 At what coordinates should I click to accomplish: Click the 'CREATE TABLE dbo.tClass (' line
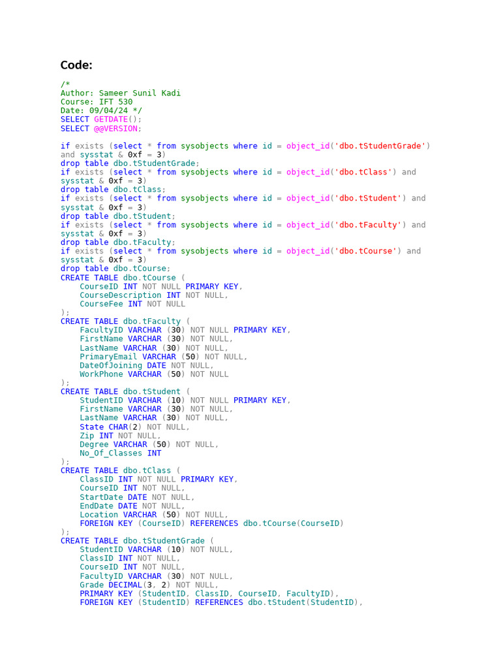coord(121,470)
